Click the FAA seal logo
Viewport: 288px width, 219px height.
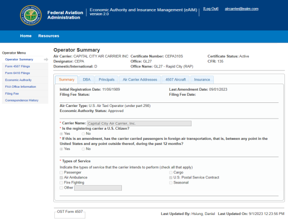point(30,15)
